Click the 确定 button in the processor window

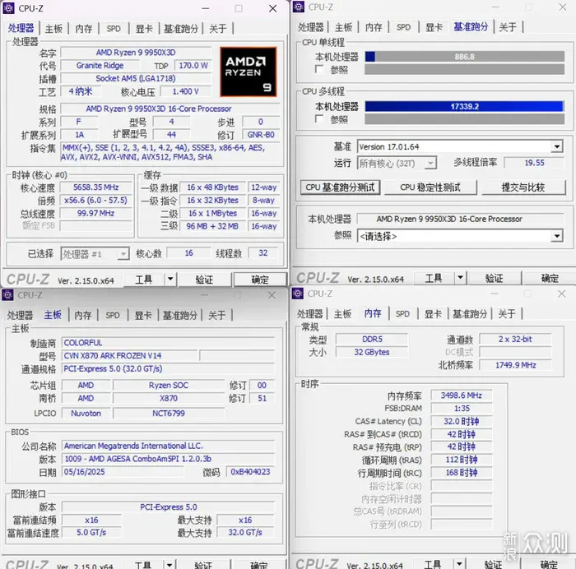pos(260,280)
